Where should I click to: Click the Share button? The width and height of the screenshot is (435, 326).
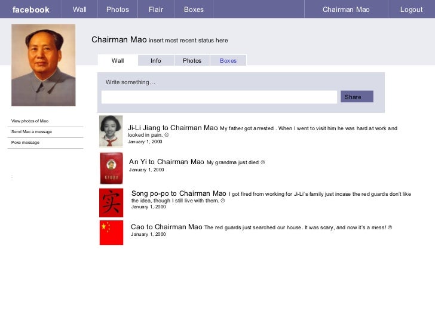pyautogui.click(x=357, y=97)
